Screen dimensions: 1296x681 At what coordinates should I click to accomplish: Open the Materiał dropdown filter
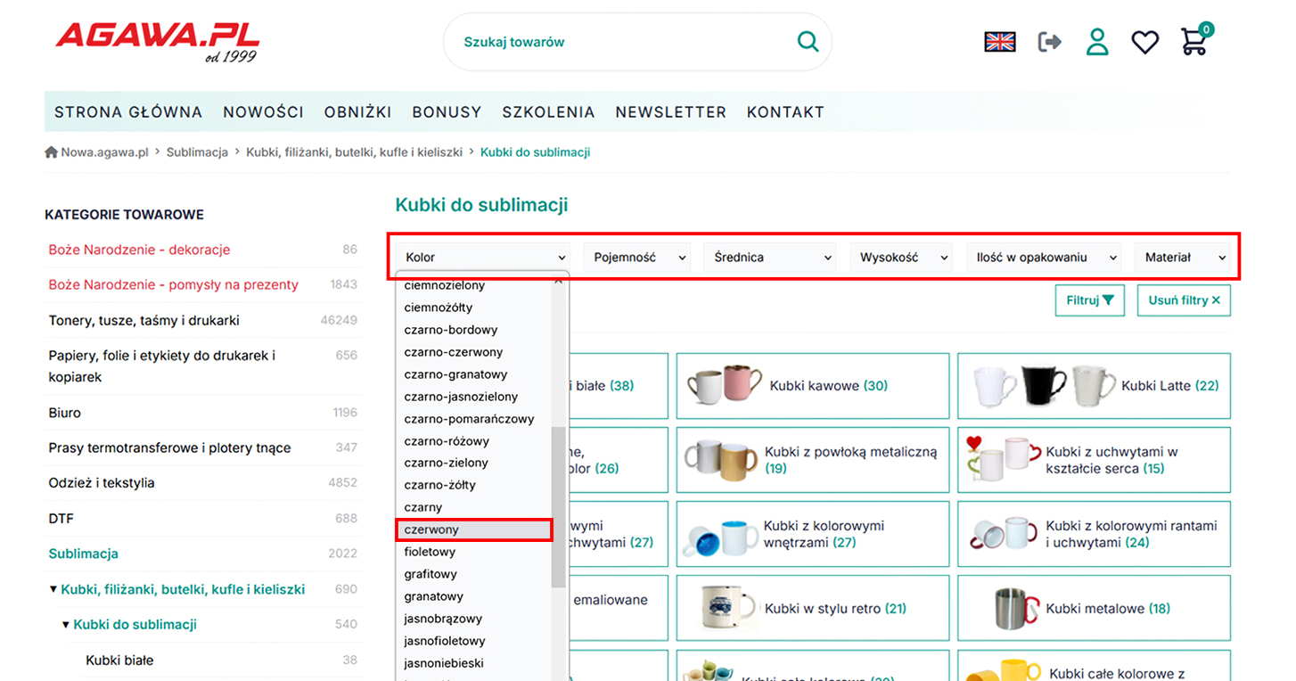[x=1181, y=258]
